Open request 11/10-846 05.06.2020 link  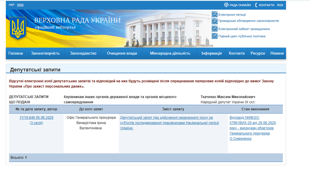click(x=36, y=118)
